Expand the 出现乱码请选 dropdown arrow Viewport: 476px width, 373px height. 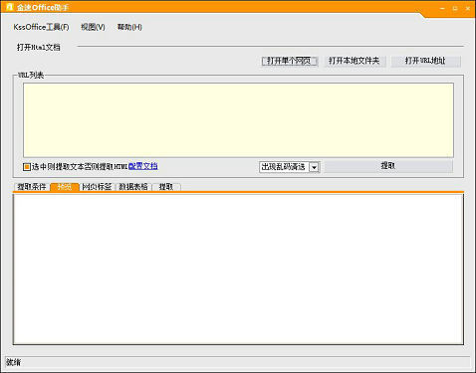[314, 167]
